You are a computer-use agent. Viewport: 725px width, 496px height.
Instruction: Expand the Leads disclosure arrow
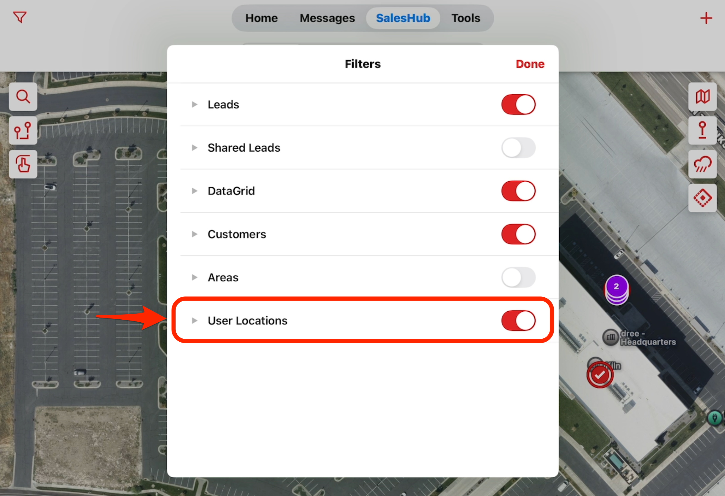(x=195, y=104)
